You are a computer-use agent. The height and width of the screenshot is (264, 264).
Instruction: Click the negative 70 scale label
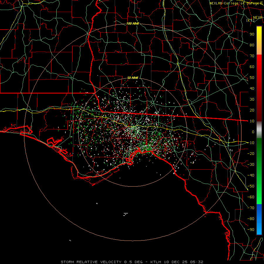click(251, 208)
